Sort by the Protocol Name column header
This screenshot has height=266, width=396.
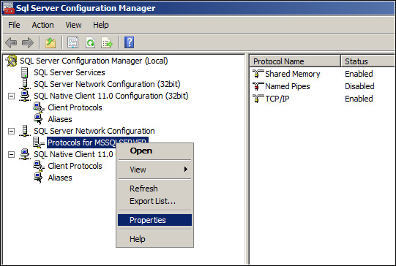point(295,61)
